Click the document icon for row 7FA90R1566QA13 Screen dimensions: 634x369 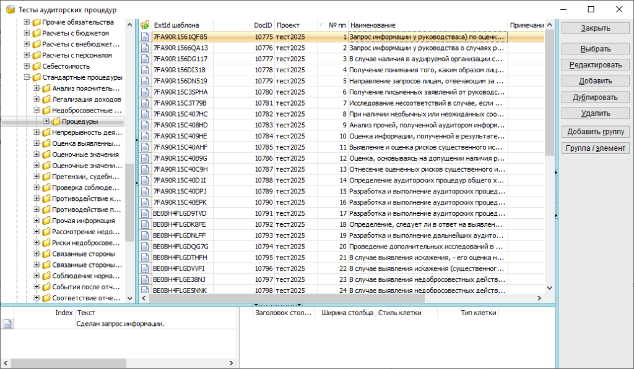[145, 48]
